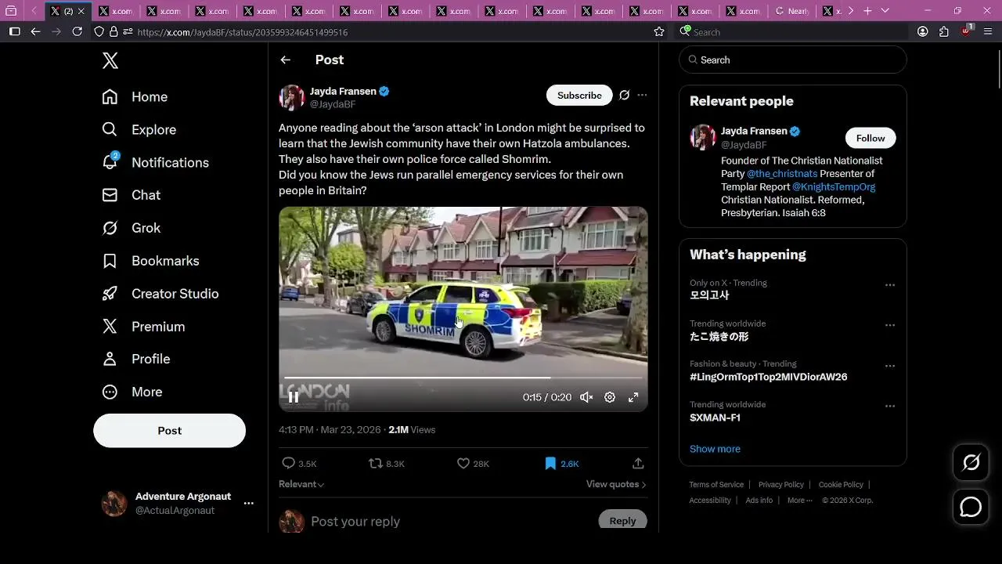Open video settings gear
This screenshot has width=1002, height=564.
pos(610,397)
